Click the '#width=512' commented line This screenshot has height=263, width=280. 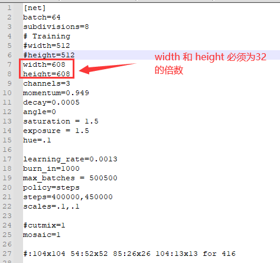(x=47, y=46)
